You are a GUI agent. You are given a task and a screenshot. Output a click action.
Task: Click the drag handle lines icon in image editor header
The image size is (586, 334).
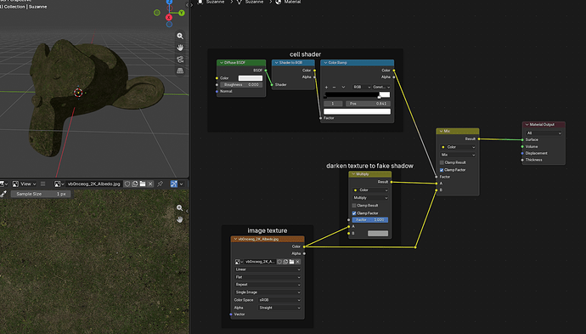click(43, 184)
